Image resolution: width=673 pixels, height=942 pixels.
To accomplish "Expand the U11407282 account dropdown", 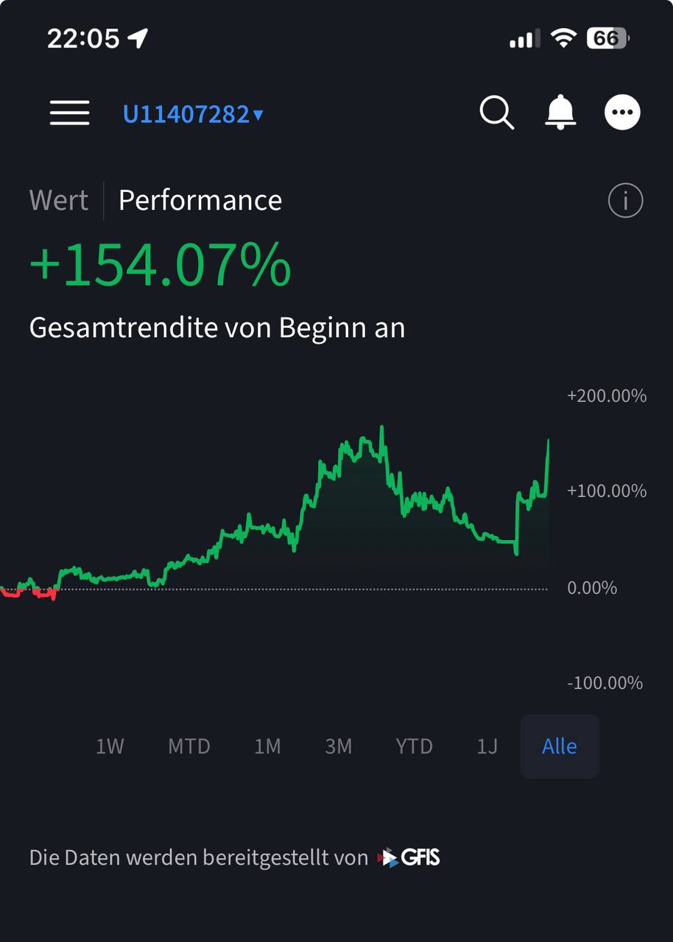I will (193, 115).
